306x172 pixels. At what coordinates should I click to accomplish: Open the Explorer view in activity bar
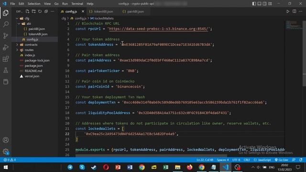pos(6,13)
